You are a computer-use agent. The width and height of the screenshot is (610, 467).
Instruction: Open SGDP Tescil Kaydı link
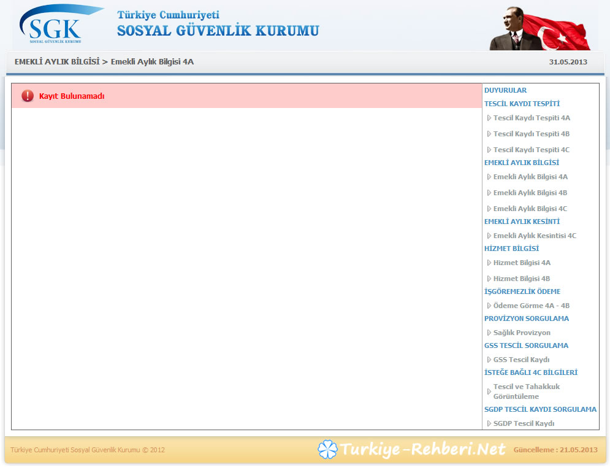[524, 423]
